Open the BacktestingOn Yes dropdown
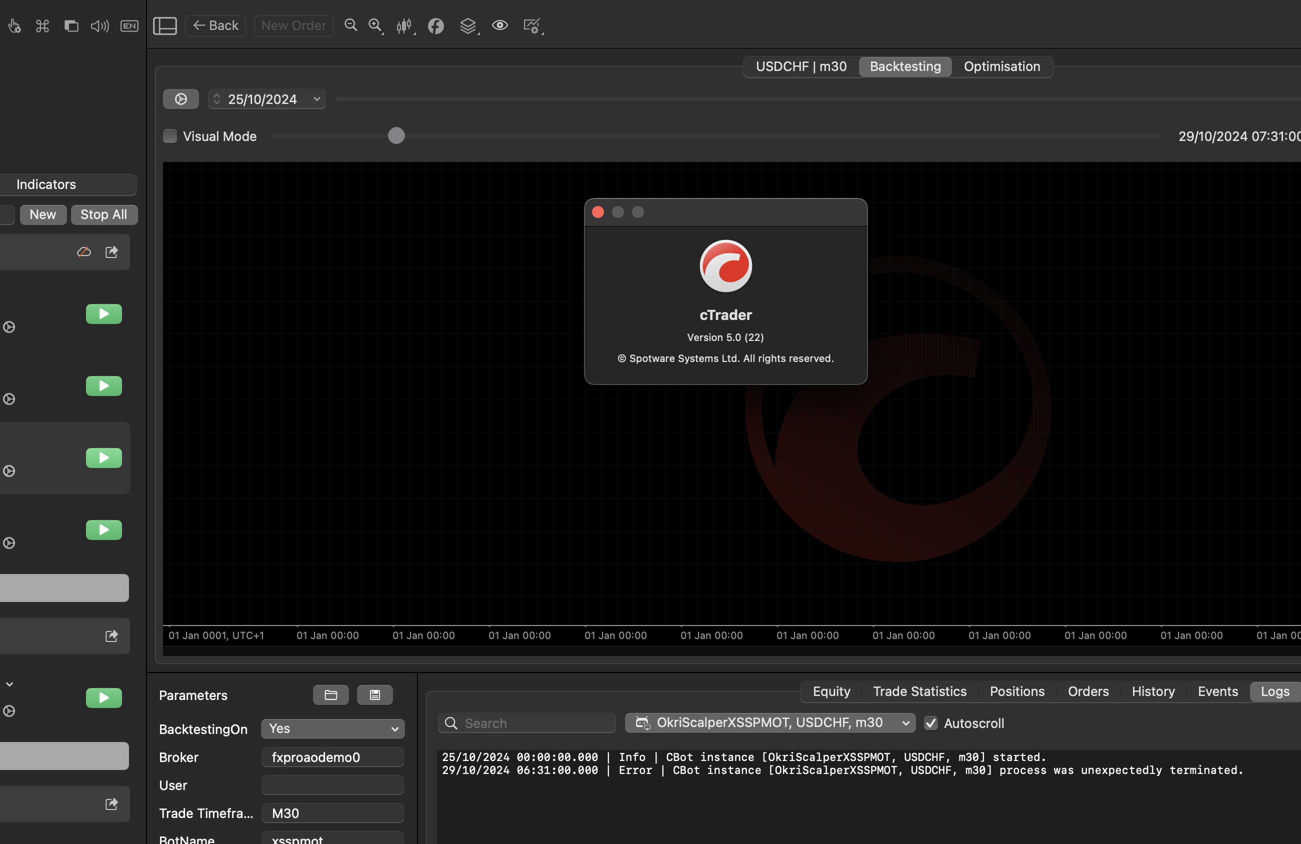This screenshot has width=1301, height=844. pos(333,728)
